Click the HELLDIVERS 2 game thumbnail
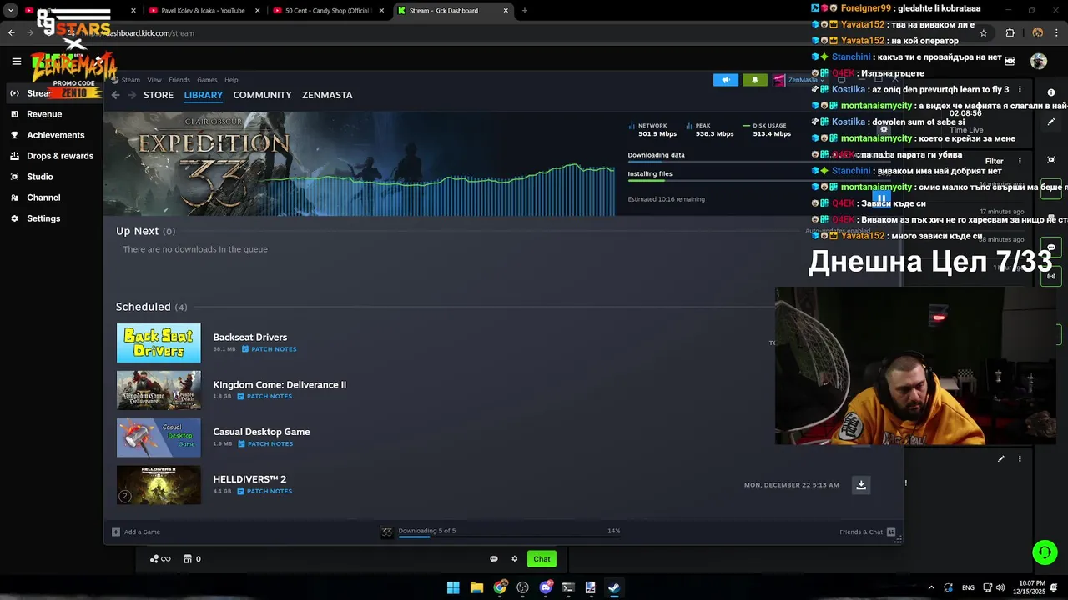 pos(159,485)
